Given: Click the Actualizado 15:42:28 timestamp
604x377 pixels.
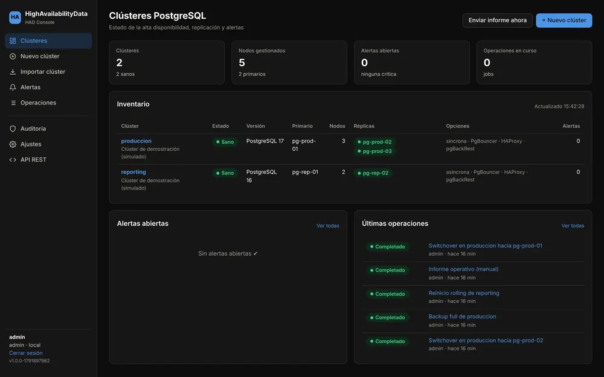Looking at the screenshot, I should coord(559,106).
